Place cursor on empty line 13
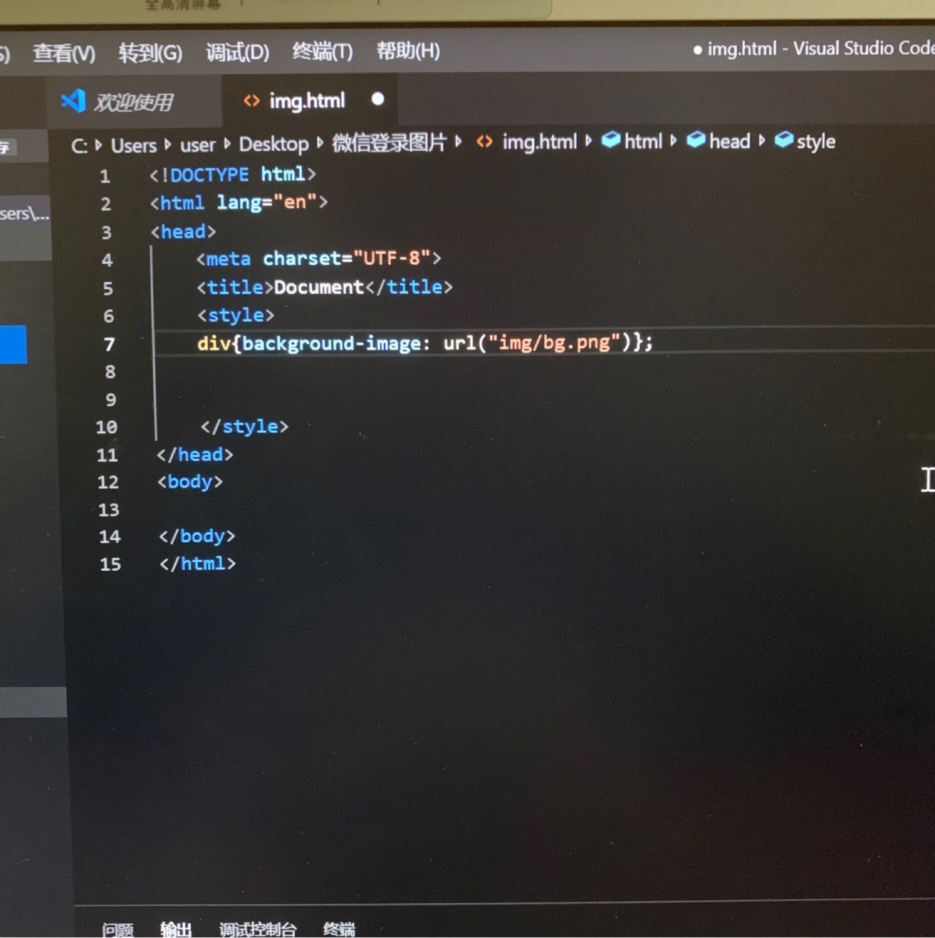 (x=499, y=510)
